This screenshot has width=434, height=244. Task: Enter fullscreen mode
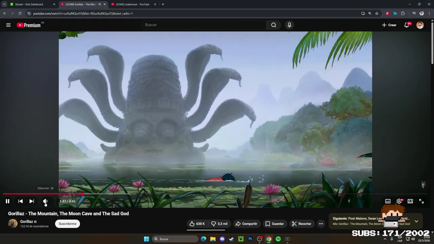421,201
